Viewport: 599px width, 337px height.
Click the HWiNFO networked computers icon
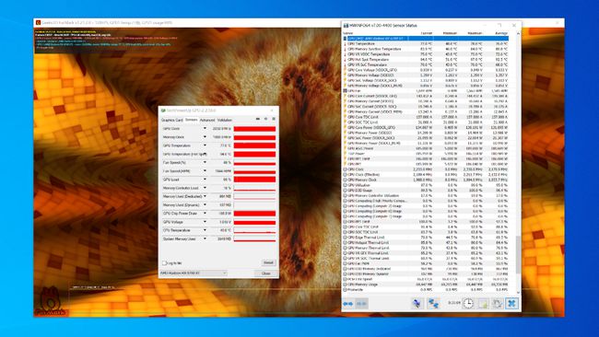pyautogui.click(x=433, y=304)
